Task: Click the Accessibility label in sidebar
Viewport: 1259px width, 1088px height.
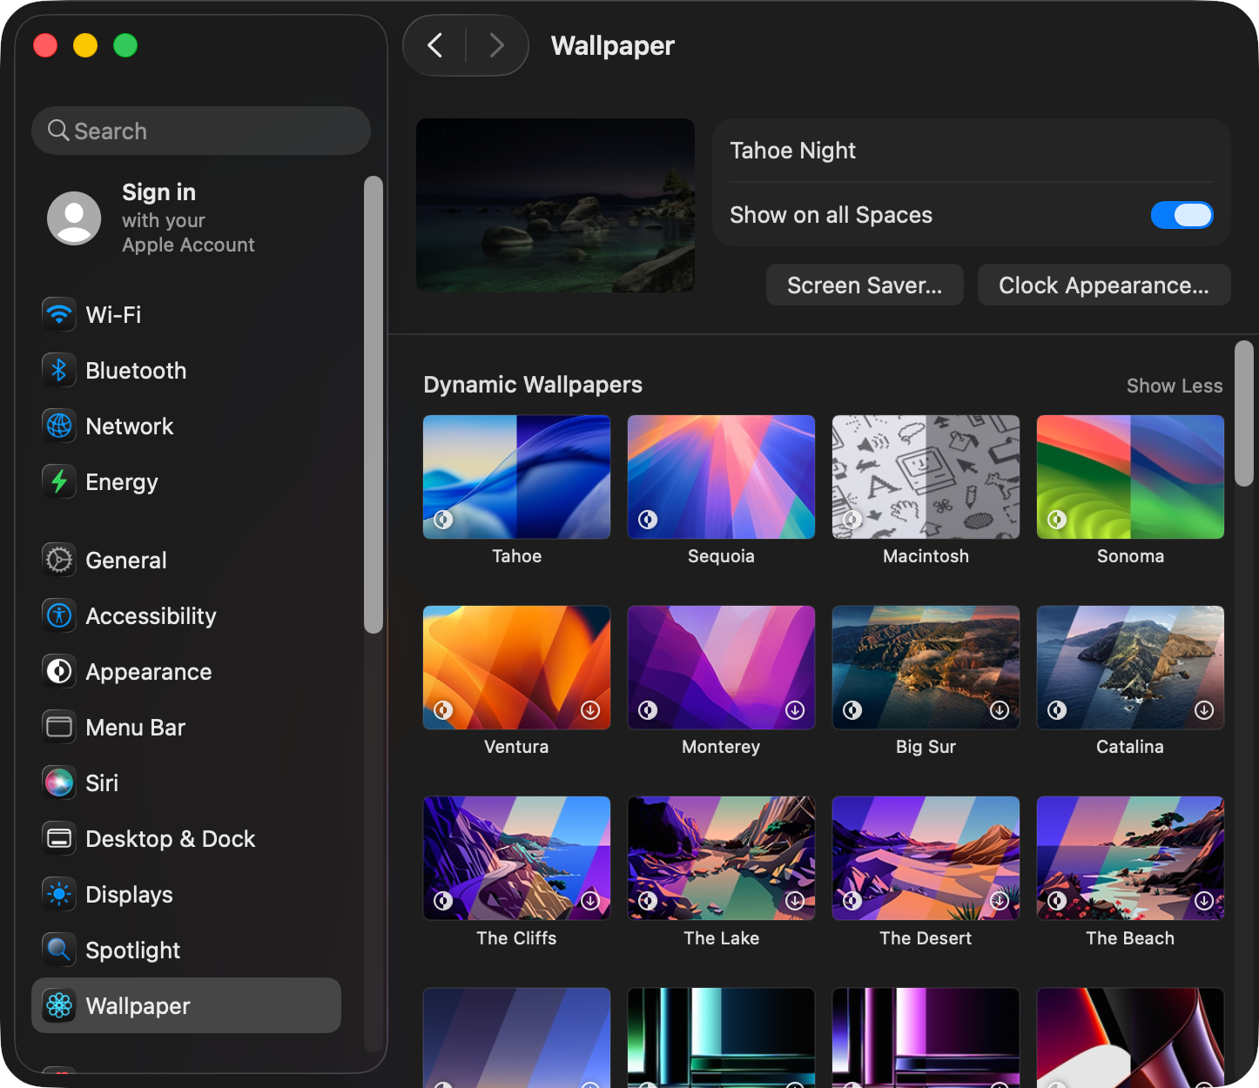Action: point(151,616)
